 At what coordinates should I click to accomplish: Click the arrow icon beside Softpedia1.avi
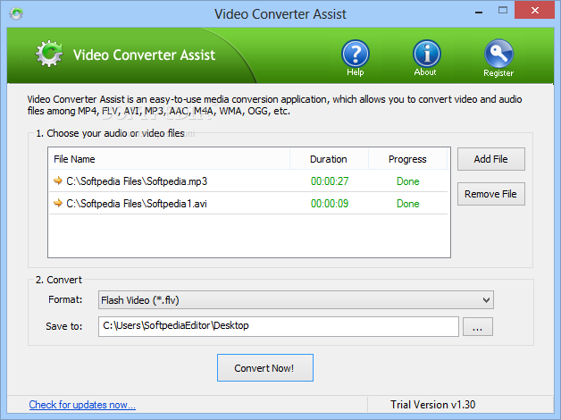coord(57,203)
